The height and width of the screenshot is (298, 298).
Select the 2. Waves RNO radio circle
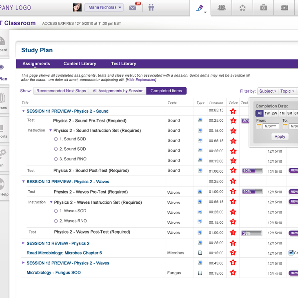coord(56,221)
